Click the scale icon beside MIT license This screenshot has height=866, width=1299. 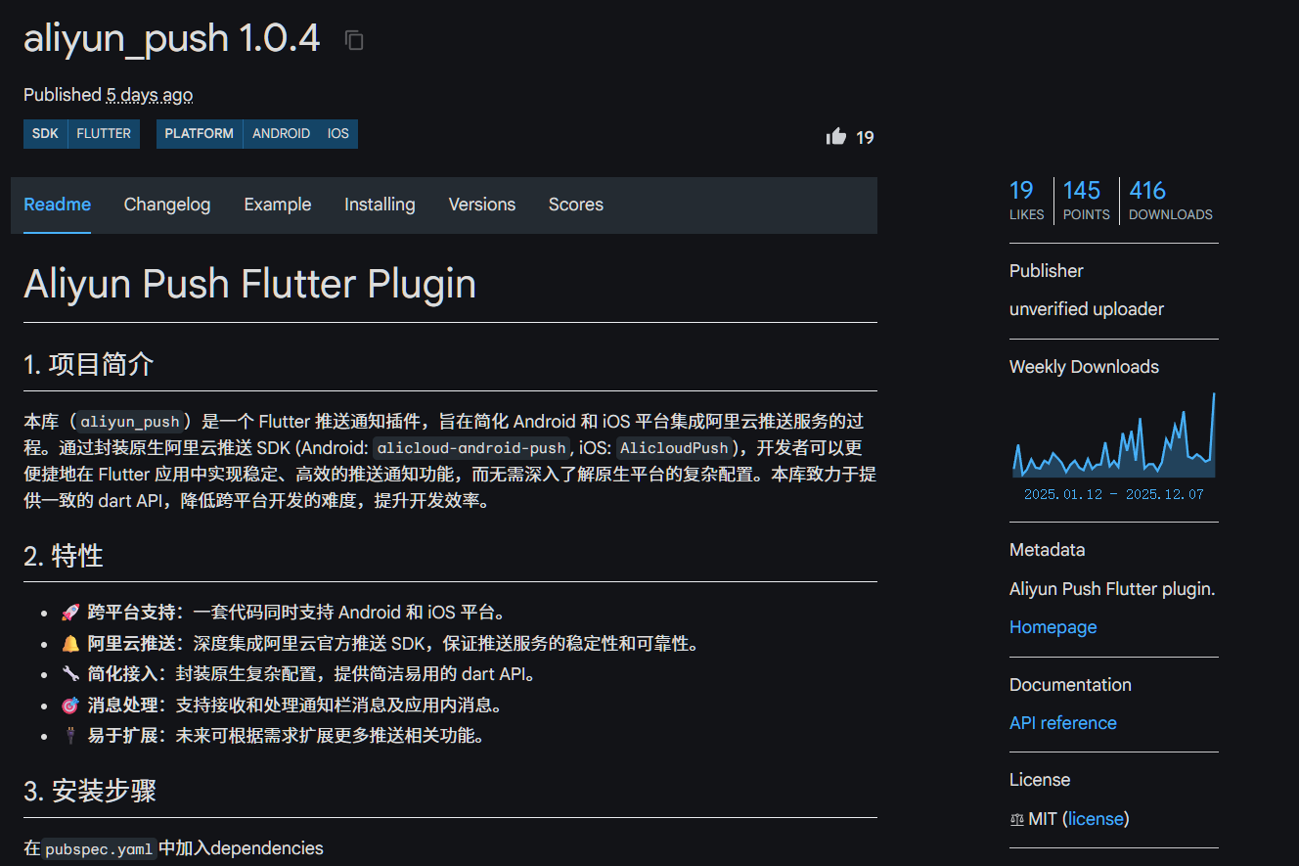[1016, 819]
